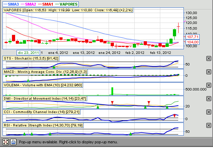Click the print chart icon
This screenshot has height=149, width=213.
click(13, 142)
